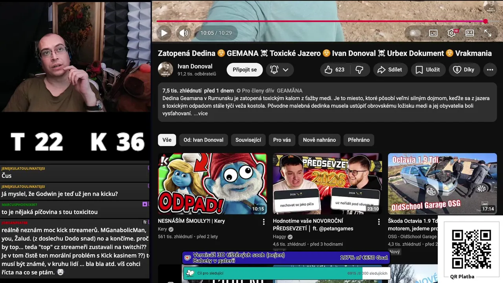
Task: Click the Cíl pro sledující progress bar
Action: (286, 273)
